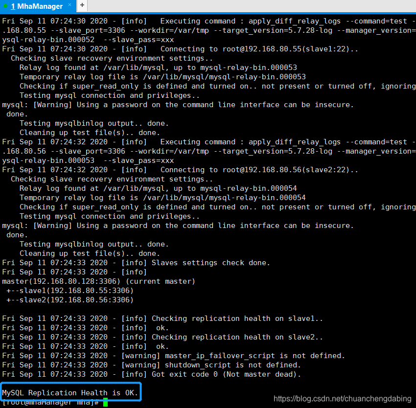Click 'up to mysql-relay-bin.000053' relay log line
This screenshot has height=408, width=416.
coord(158,68)
